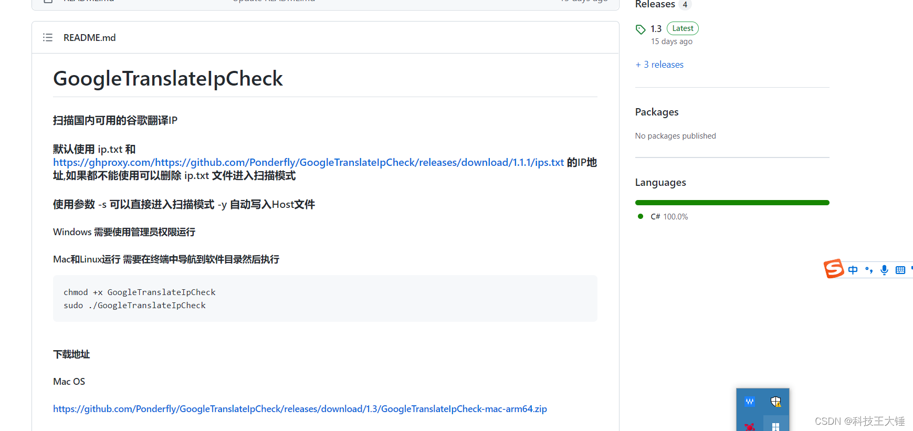913x431 pixels.
Task: Click the README.md file title
Action: (89, 38)
